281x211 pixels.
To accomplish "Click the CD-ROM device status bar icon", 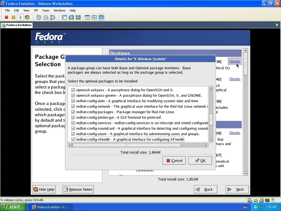I will (250, 200).
